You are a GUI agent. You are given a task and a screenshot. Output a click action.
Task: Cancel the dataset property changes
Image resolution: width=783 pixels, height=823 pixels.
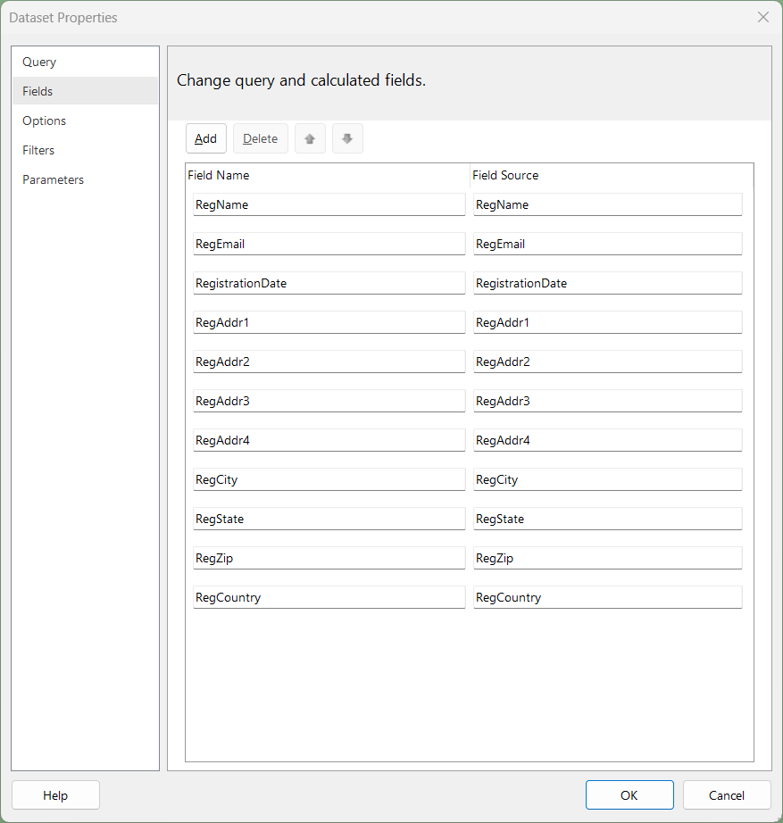click(x=727, y=795)
